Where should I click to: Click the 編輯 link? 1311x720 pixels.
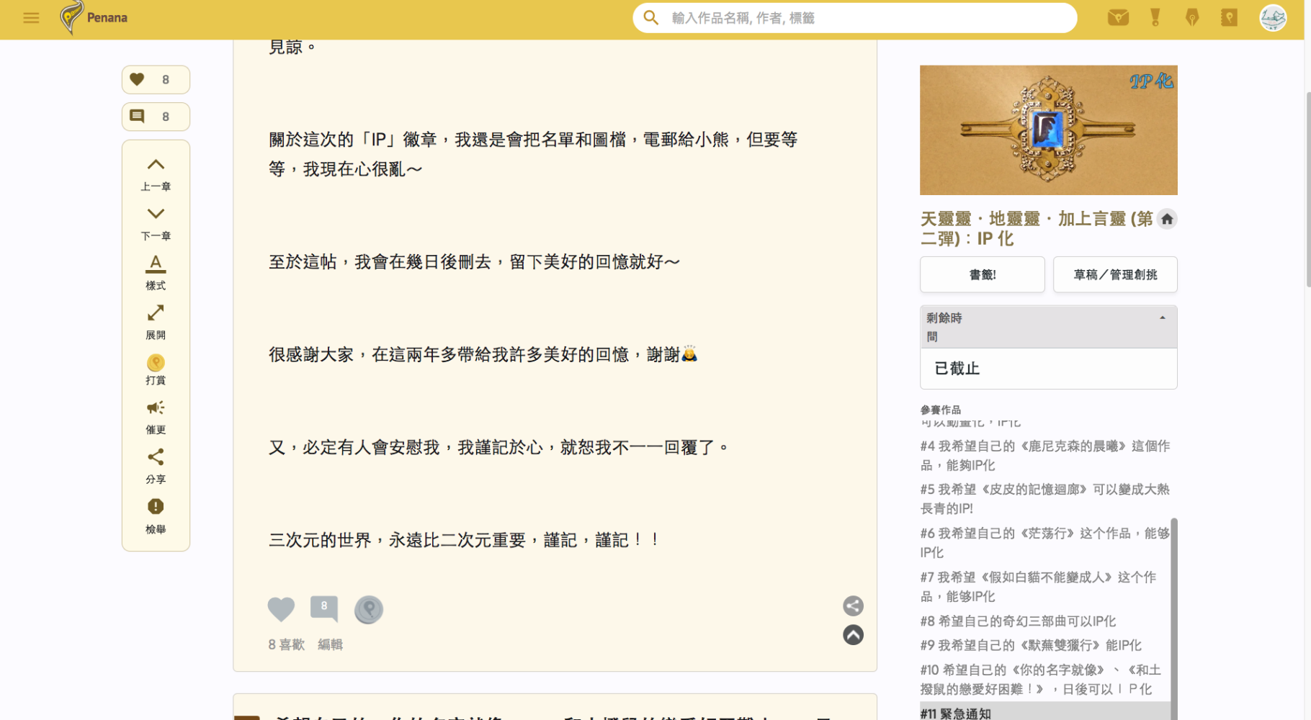click(330, 644)
